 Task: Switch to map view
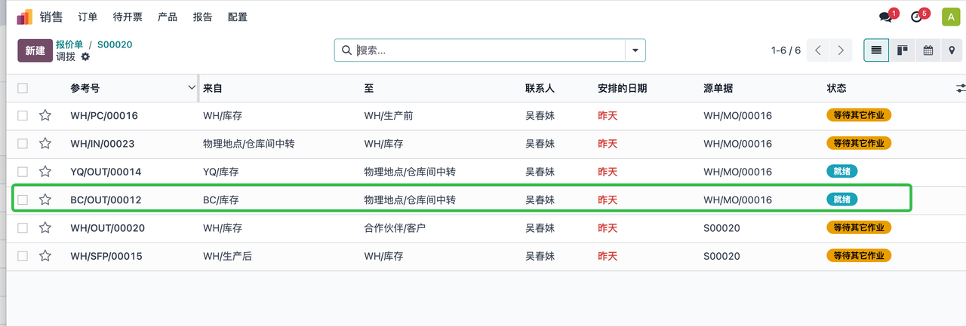(952, 50)
